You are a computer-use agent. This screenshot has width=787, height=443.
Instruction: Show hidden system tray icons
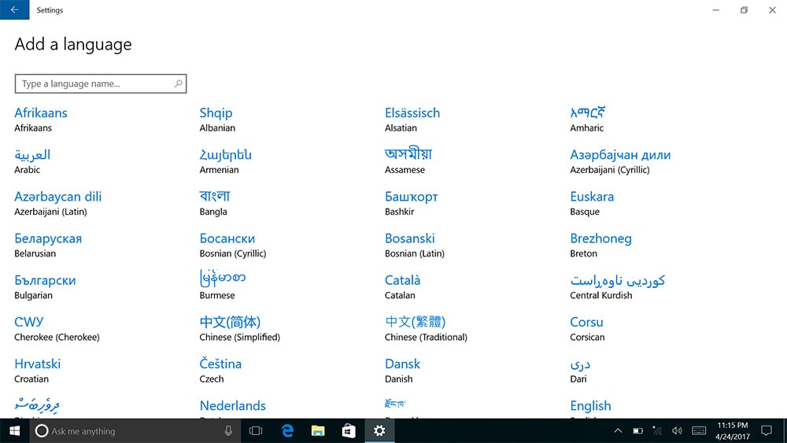[x=618, y=430]
